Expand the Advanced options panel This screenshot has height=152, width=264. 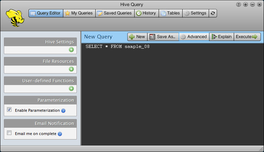click(194, 37)
